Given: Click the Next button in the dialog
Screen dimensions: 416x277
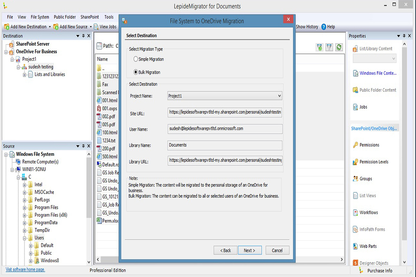Looking at the screenshot, I should [249, 250].
